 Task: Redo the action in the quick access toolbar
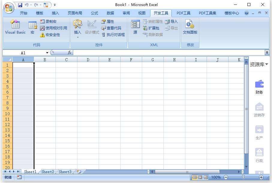pos(36,5)
